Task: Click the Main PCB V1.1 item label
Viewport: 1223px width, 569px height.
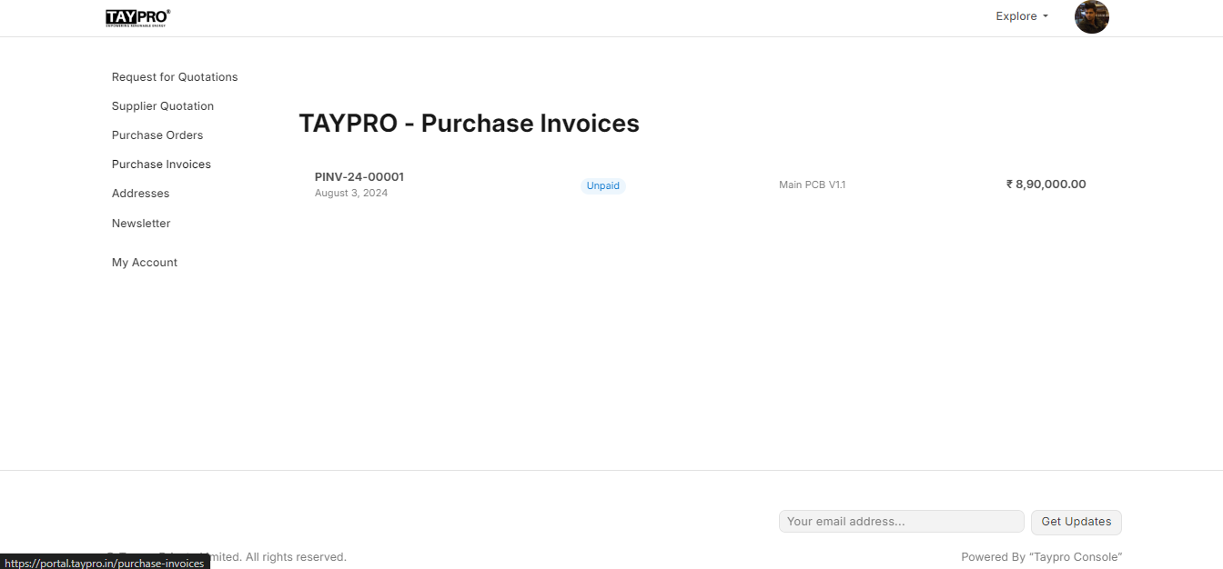Action: tap(812, 185)
